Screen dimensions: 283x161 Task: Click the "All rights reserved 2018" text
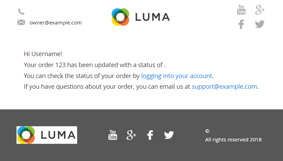pyautogui.click(x=233, y=140)
